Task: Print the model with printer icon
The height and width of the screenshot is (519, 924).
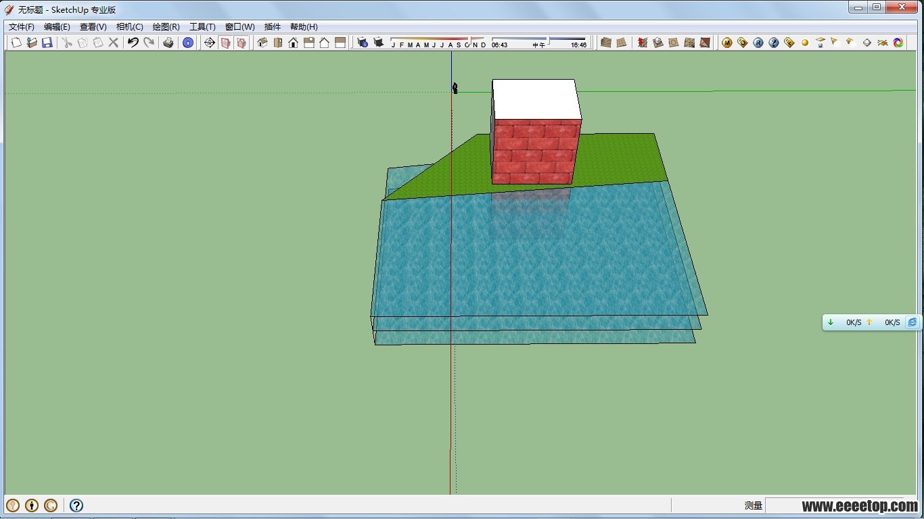Action: [168, 43]
